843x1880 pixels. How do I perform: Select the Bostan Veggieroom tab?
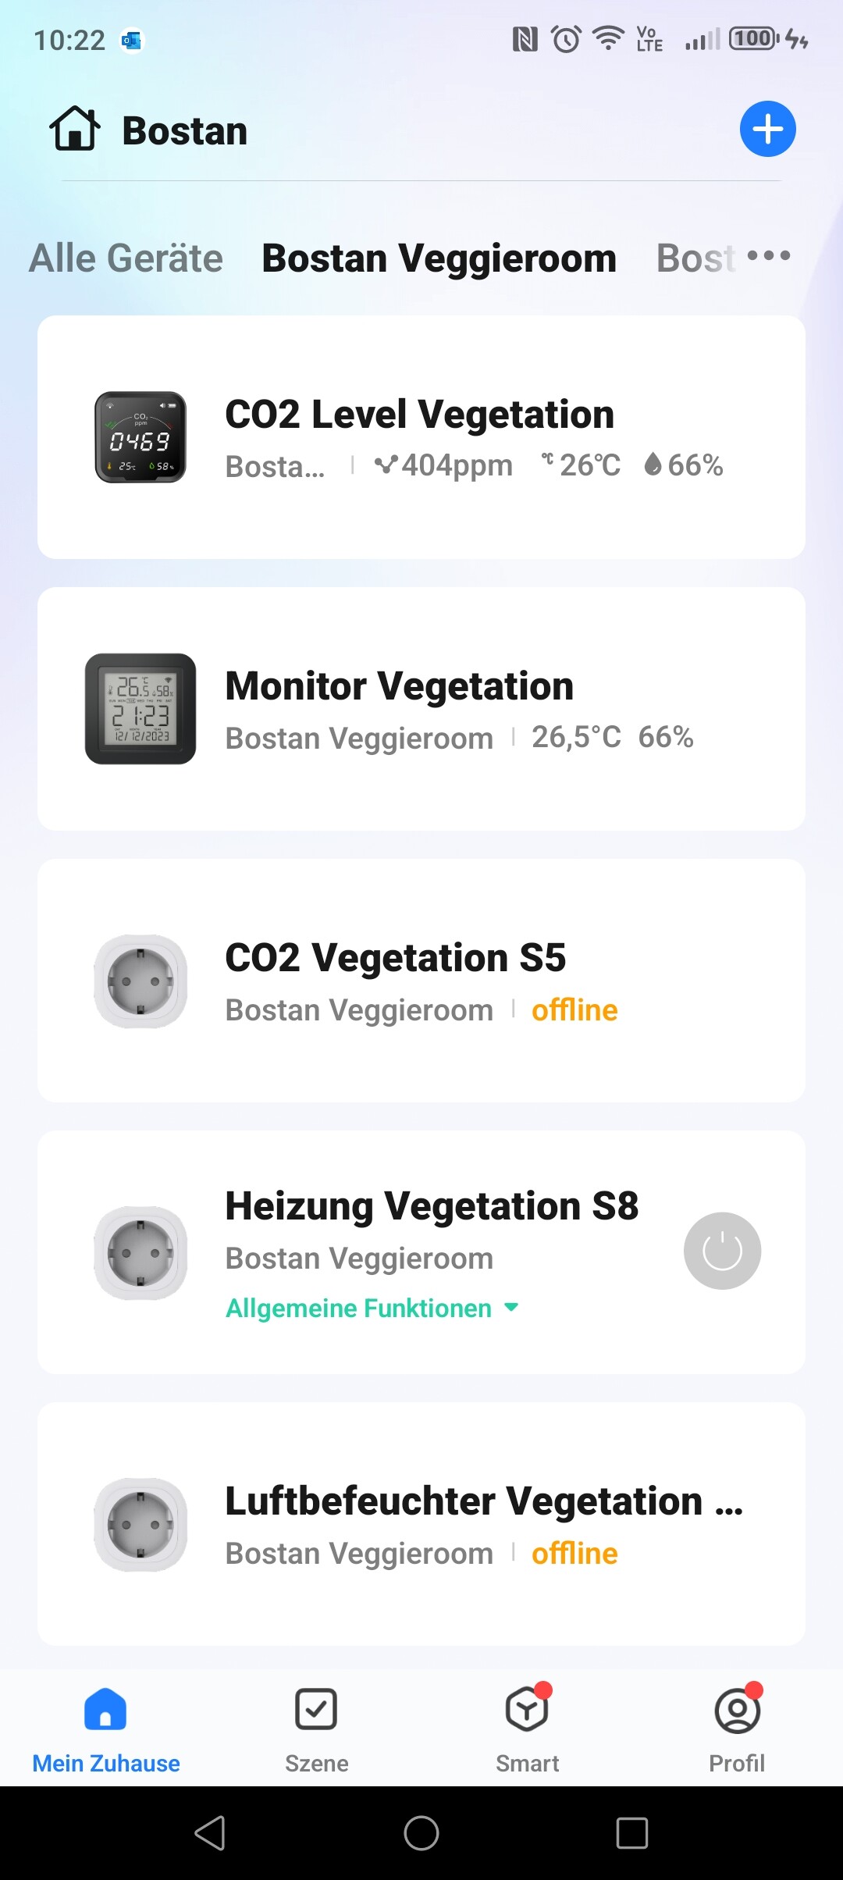pyautogui.click(x=439, y=258)
